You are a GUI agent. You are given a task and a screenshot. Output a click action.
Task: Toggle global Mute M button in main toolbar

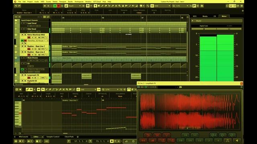[45, 6]
